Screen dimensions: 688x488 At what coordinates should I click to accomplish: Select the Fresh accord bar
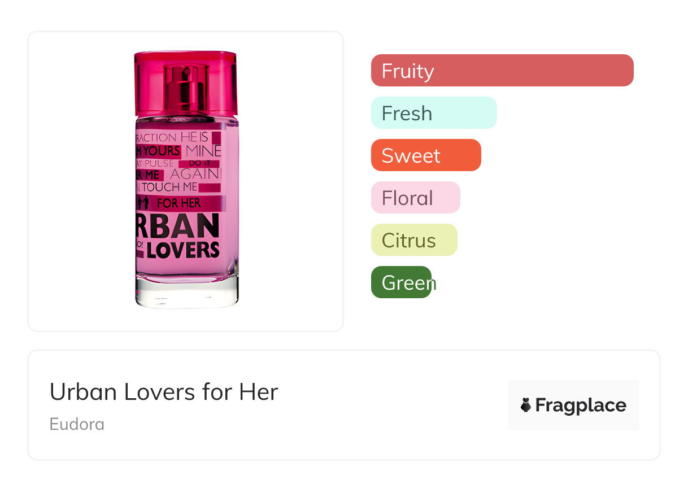(x=433, y=113)
